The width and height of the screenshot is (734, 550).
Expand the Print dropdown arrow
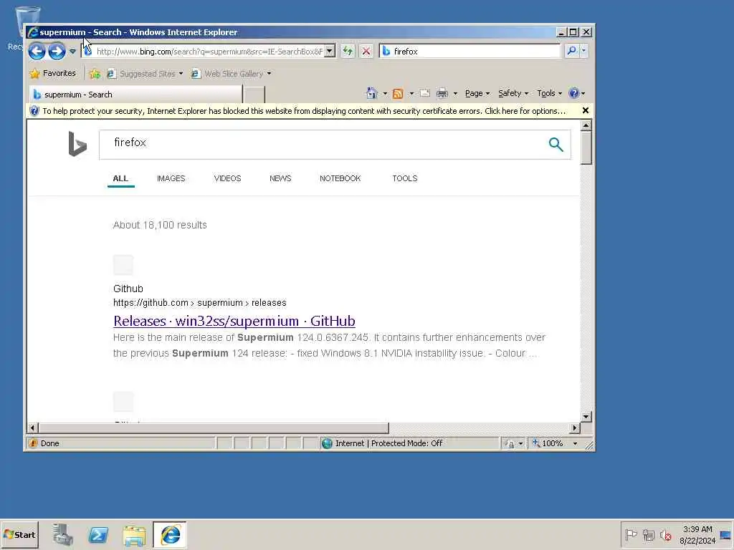click(x=455, y=94)
